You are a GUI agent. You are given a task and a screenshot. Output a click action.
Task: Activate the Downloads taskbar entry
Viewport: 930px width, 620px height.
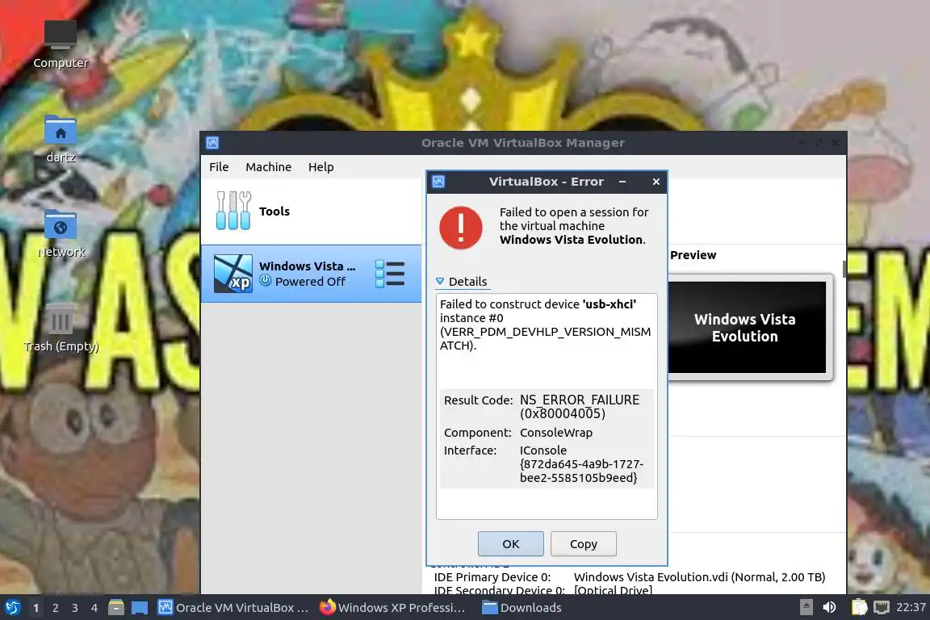[522, 608]
